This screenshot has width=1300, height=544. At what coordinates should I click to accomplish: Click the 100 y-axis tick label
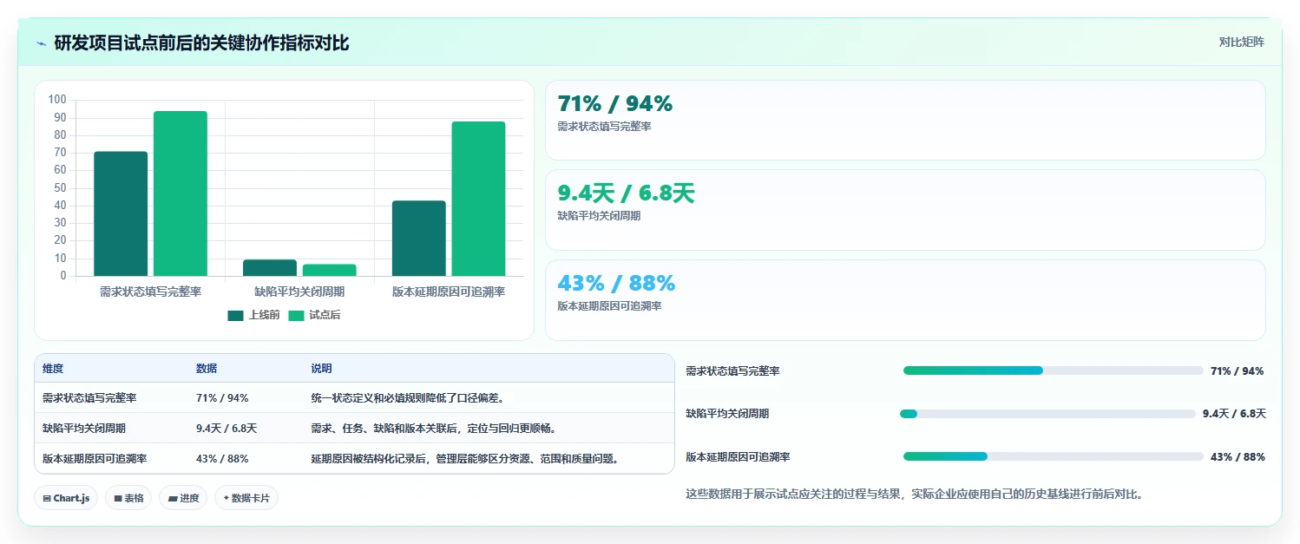(57, 100)
